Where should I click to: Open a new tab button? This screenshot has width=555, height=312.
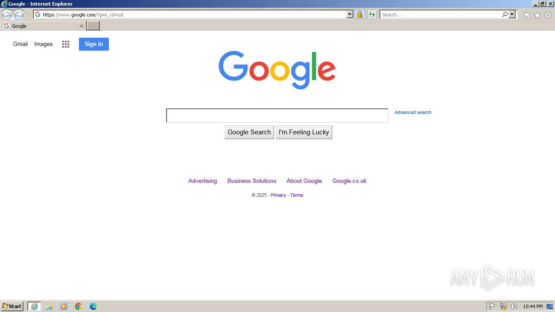click(93, 26)
